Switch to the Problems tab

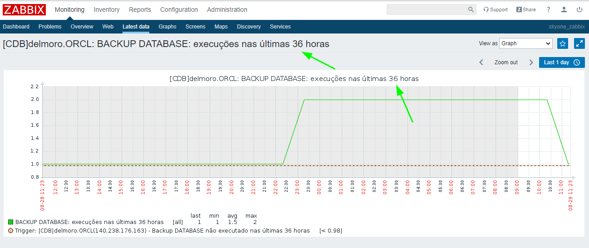50,27
